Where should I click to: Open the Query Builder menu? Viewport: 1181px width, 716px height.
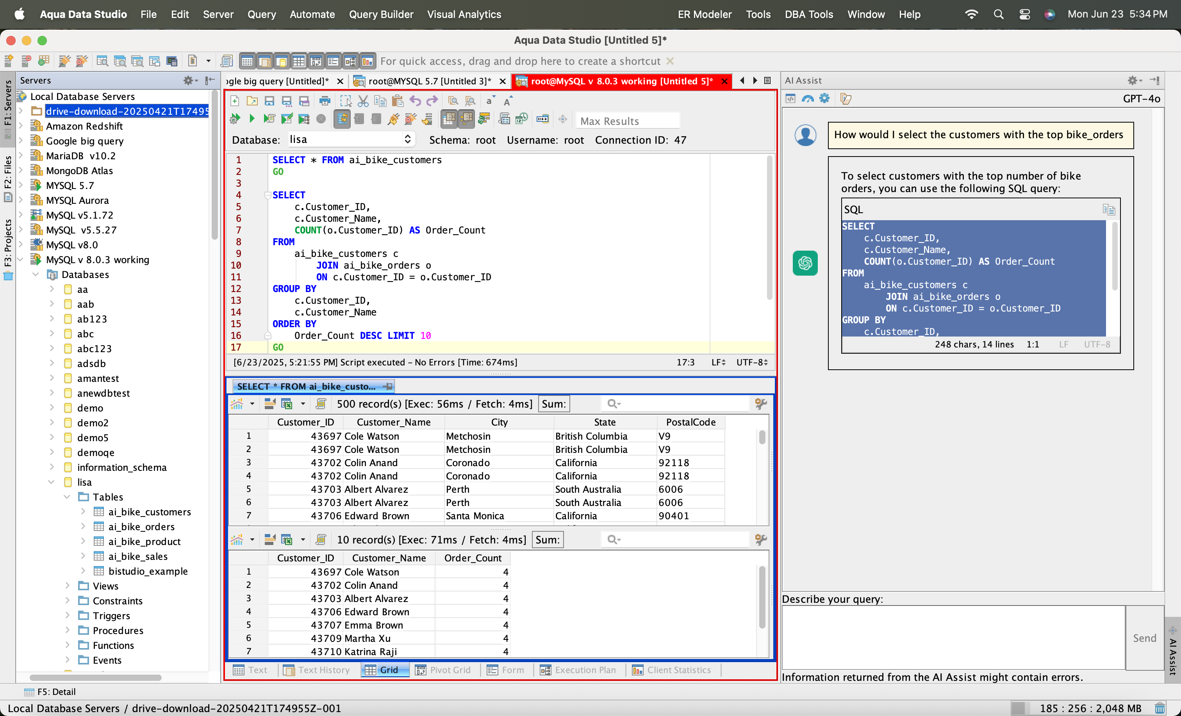coord(381,14)
